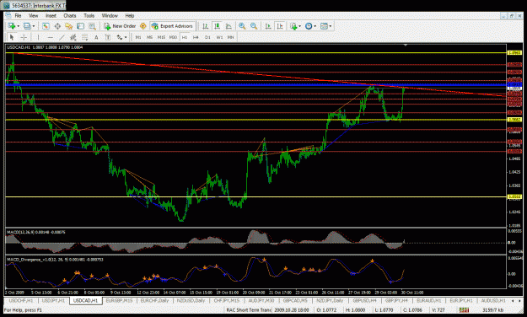Screen dimensions: 527x317
Task: Open the Charts menu
Action: click(70, 15)
